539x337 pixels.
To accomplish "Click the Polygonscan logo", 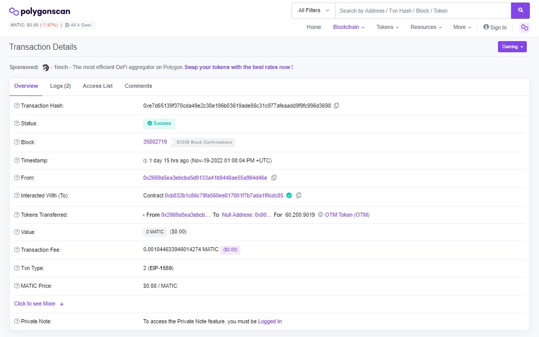I will (40, 11).
